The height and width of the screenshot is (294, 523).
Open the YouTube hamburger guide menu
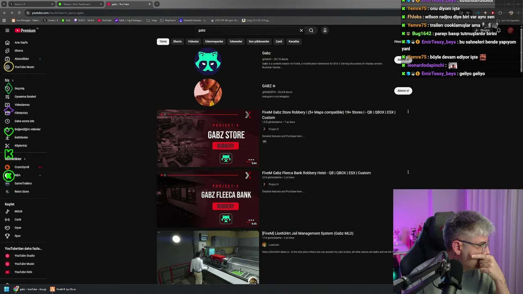(7, 31)
